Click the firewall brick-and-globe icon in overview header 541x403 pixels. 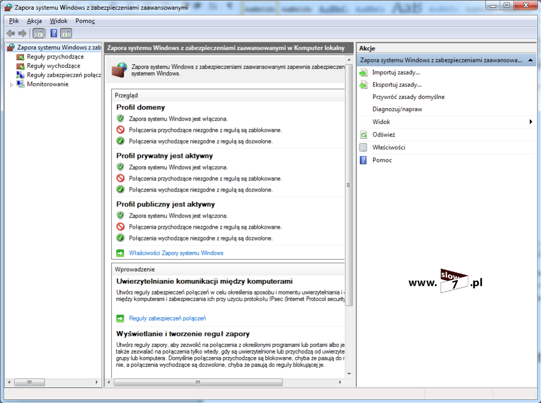119,70
